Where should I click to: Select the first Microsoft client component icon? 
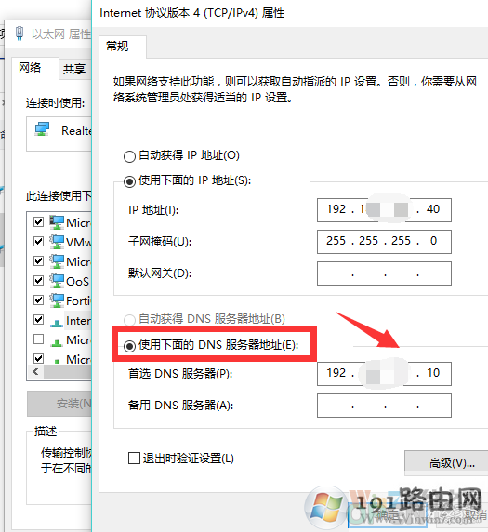[57, 222]
